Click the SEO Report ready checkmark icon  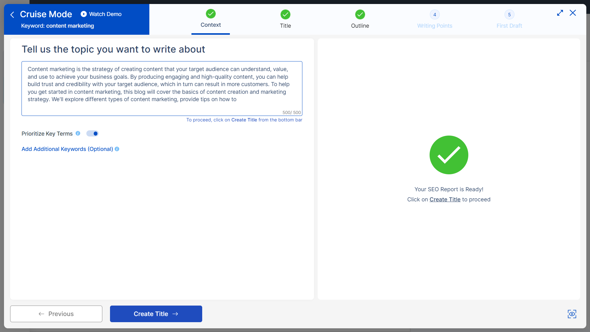(449, 155)
